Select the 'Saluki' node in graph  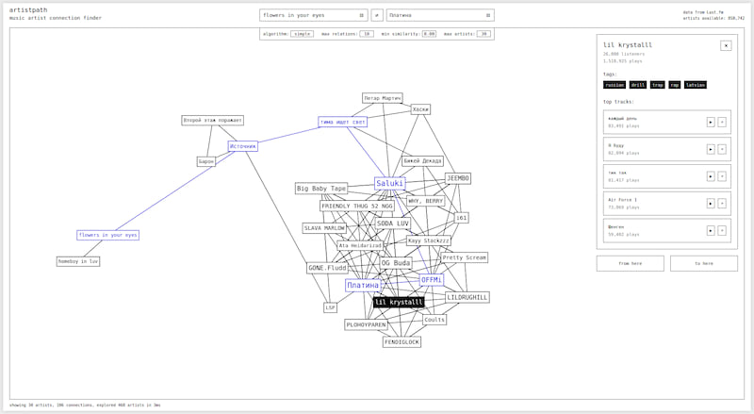pyautogui.click(x=389, y=184)
